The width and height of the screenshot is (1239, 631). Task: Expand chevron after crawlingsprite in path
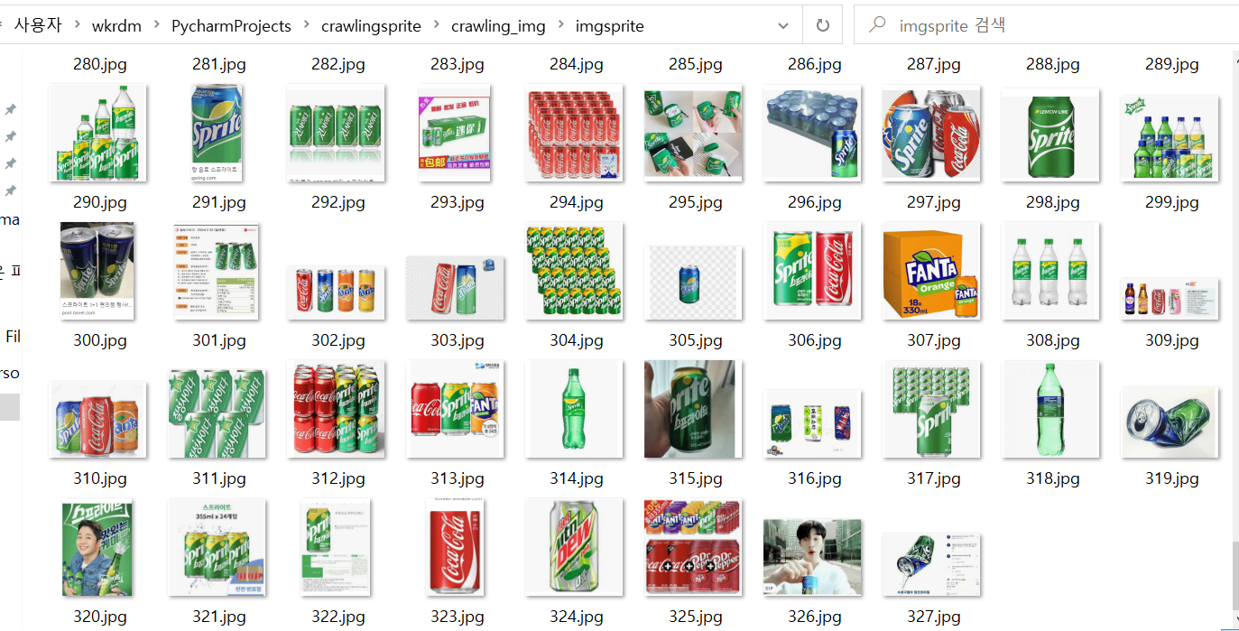436,25
